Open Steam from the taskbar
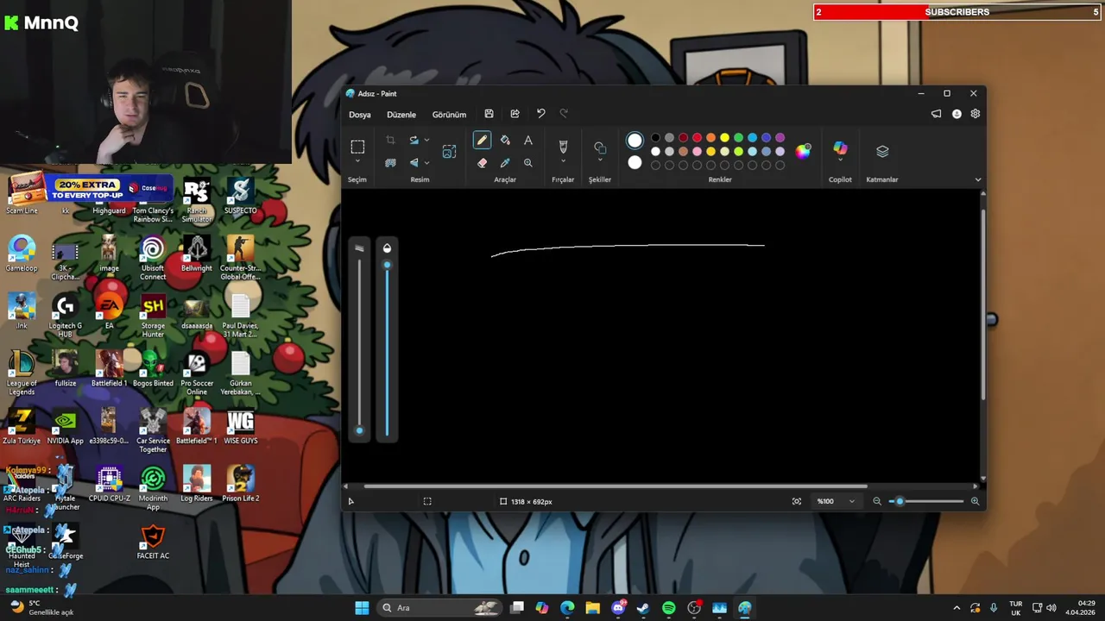Image resolution: width=1105 pixels, height=621 pixels. [x=643, y=608]
